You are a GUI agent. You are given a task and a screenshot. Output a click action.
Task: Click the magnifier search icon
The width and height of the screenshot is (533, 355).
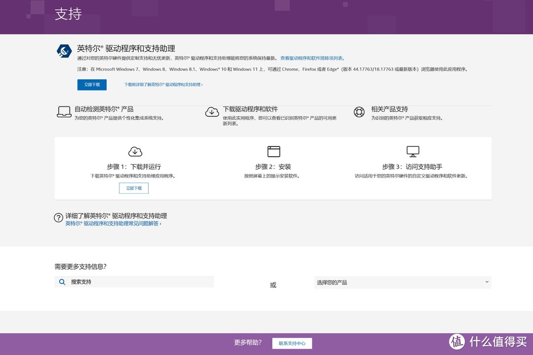click(62, 282)
